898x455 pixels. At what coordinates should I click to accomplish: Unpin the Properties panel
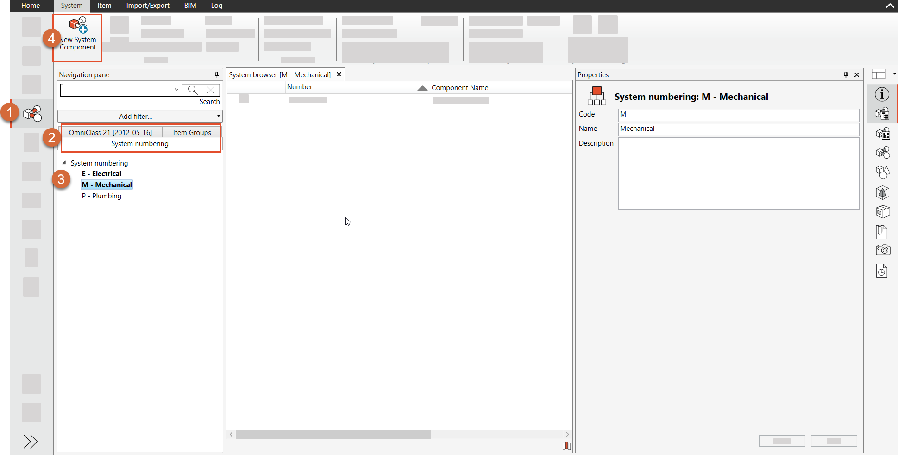pos(845,74)
